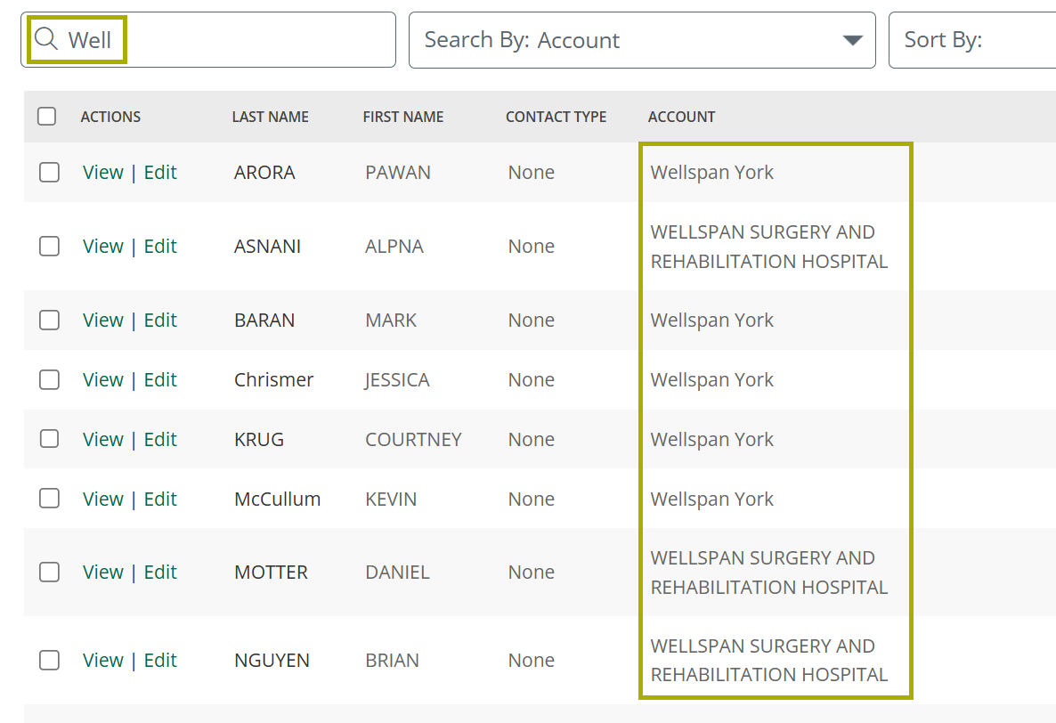Edit the McCullum contact
Viewport: 1056px width, 723px height.
pos(160,499)
